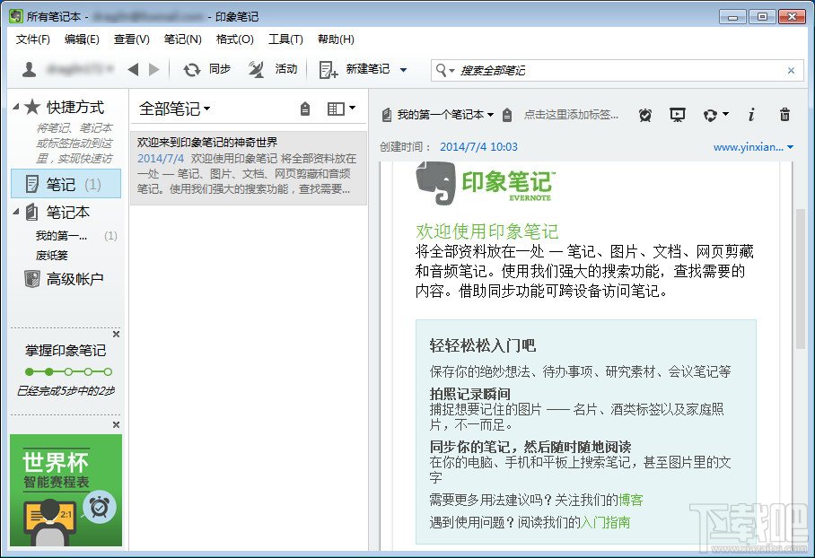Open the note list view layout dropdown
Screen dimensions: 815x558
coord(341,108)
